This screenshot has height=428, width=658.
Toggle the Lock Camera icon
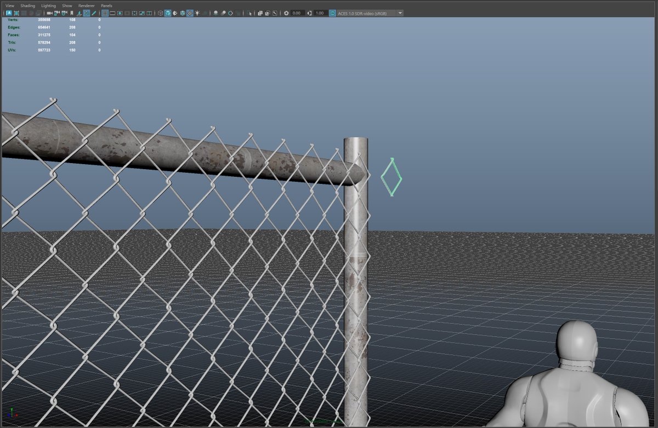click(57, 13)
